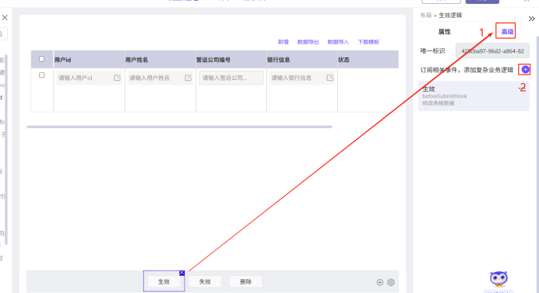Focus the 请输入用户id input field
539x293 pixels.
(89, 78)
